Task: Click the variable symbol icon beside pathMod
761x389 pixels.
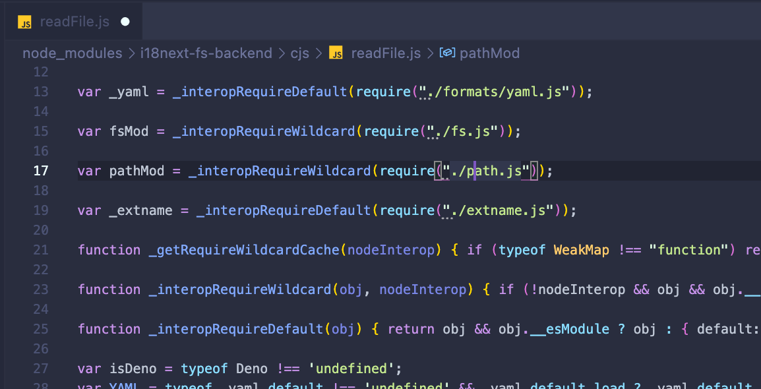Action: click(447, 52)
